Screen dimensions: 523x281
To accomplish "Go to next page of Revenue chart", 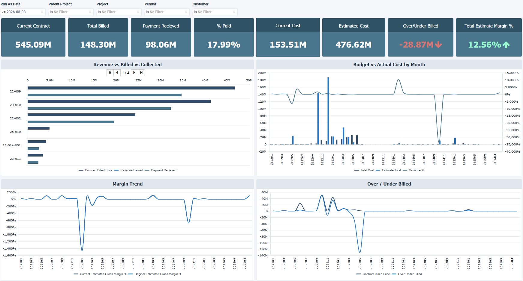I will pyautogui.click(x=134, y=73).
